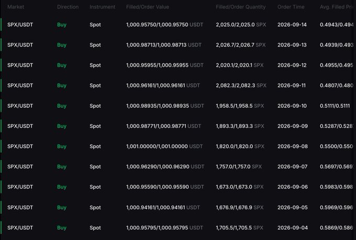The height and width of the screenshot is (240, 356).
Task: Select the order value 1,000.95750/1,000.95750 USDT
Action: click(x=164, y=25)
